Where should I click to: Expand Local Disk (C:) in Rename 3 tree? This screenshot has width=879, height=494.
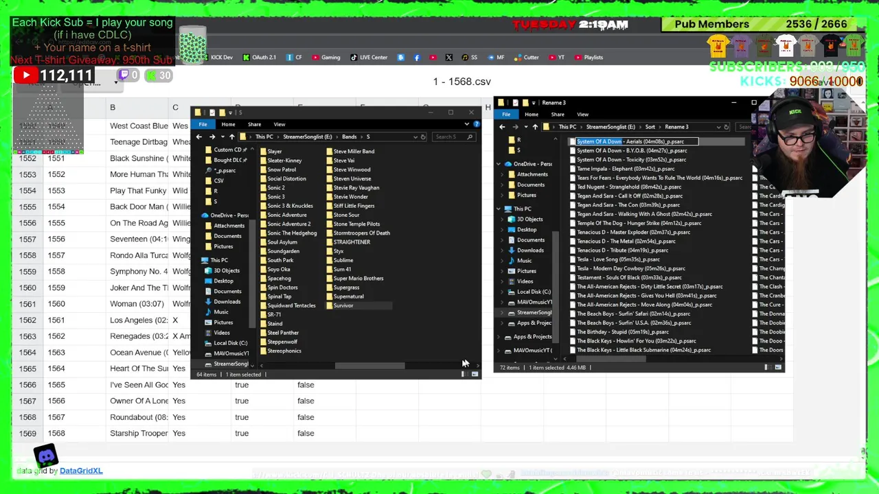click(x=503, y=292)
